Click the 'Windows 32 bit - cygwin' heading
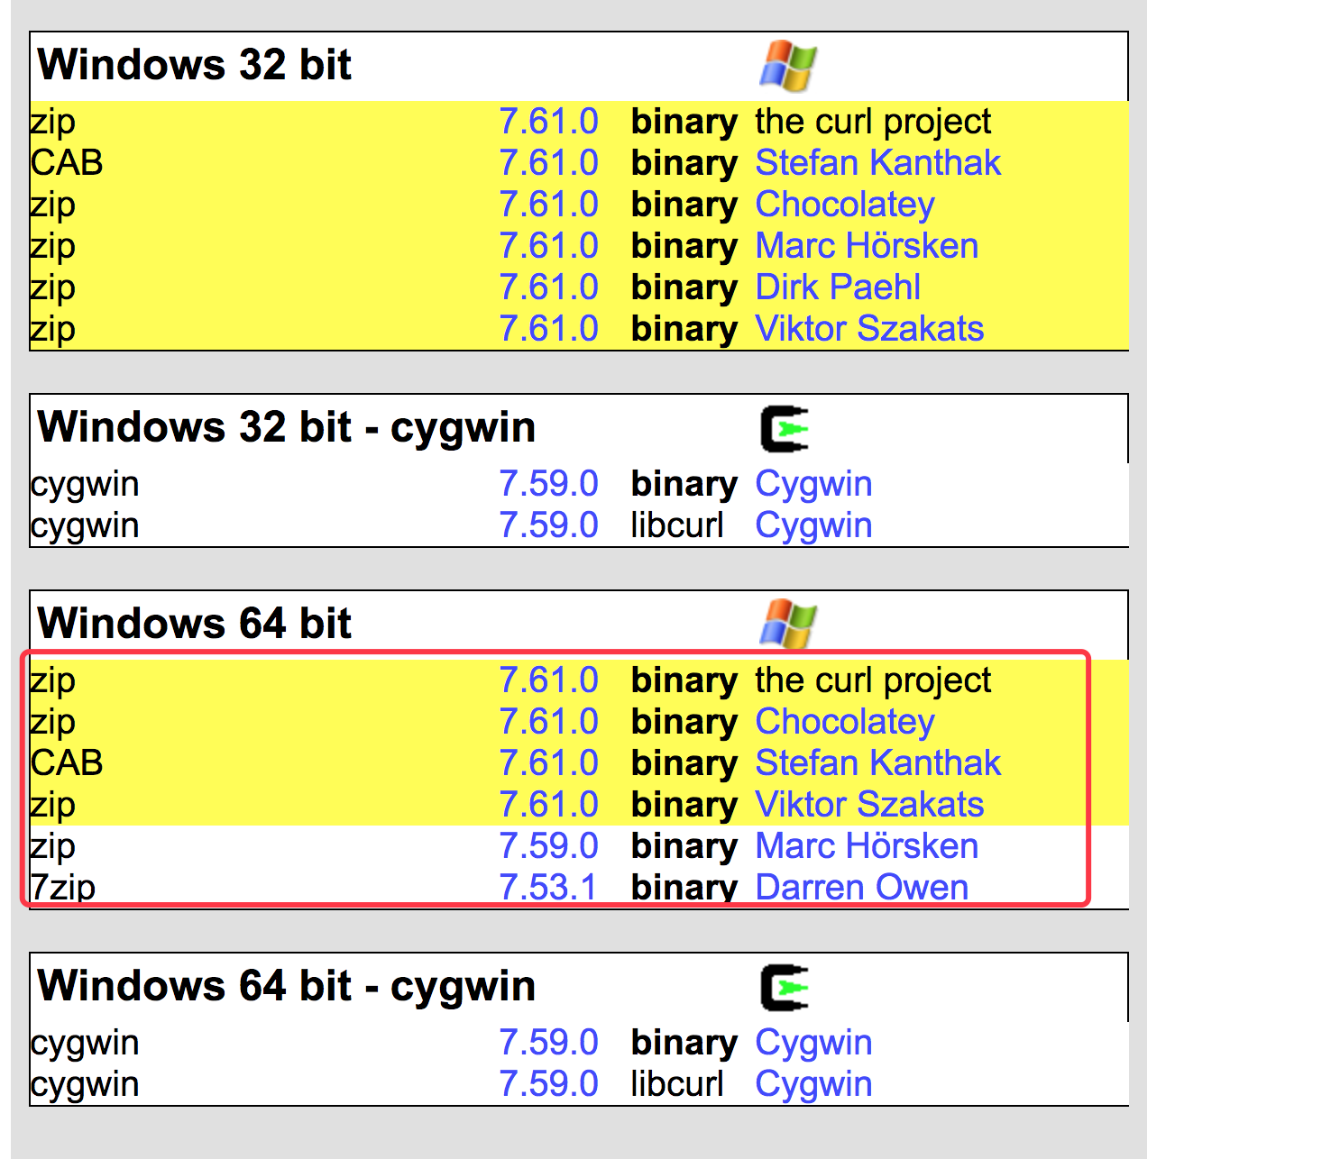Viewport: 1322px width, 1159px height. 287,428
